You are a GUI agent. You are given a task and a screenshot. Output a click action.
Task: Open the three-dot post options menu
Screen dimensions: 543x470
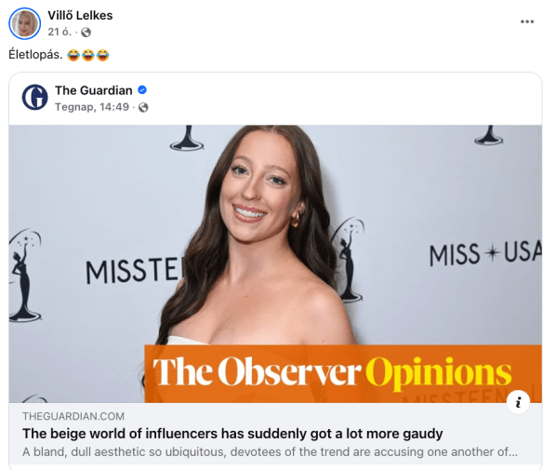tap(526, 21)
